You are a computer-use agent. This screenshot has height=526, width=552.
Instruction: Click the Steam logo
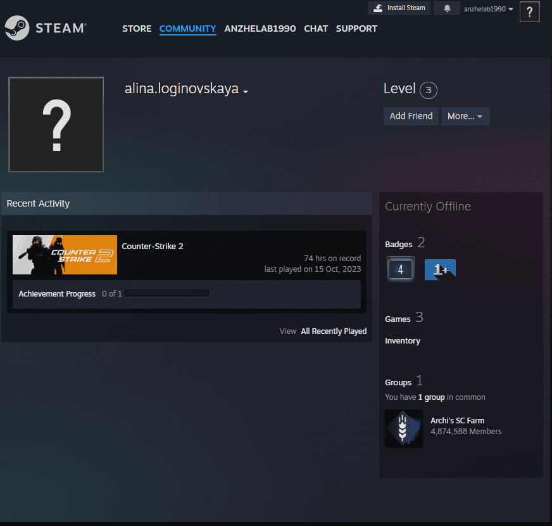click(19, 28)
